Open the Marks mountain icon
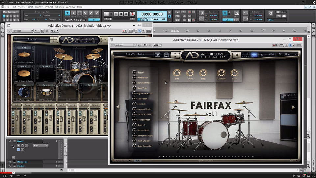The width and height of the screenshot is (316, 178). [237, 13]
